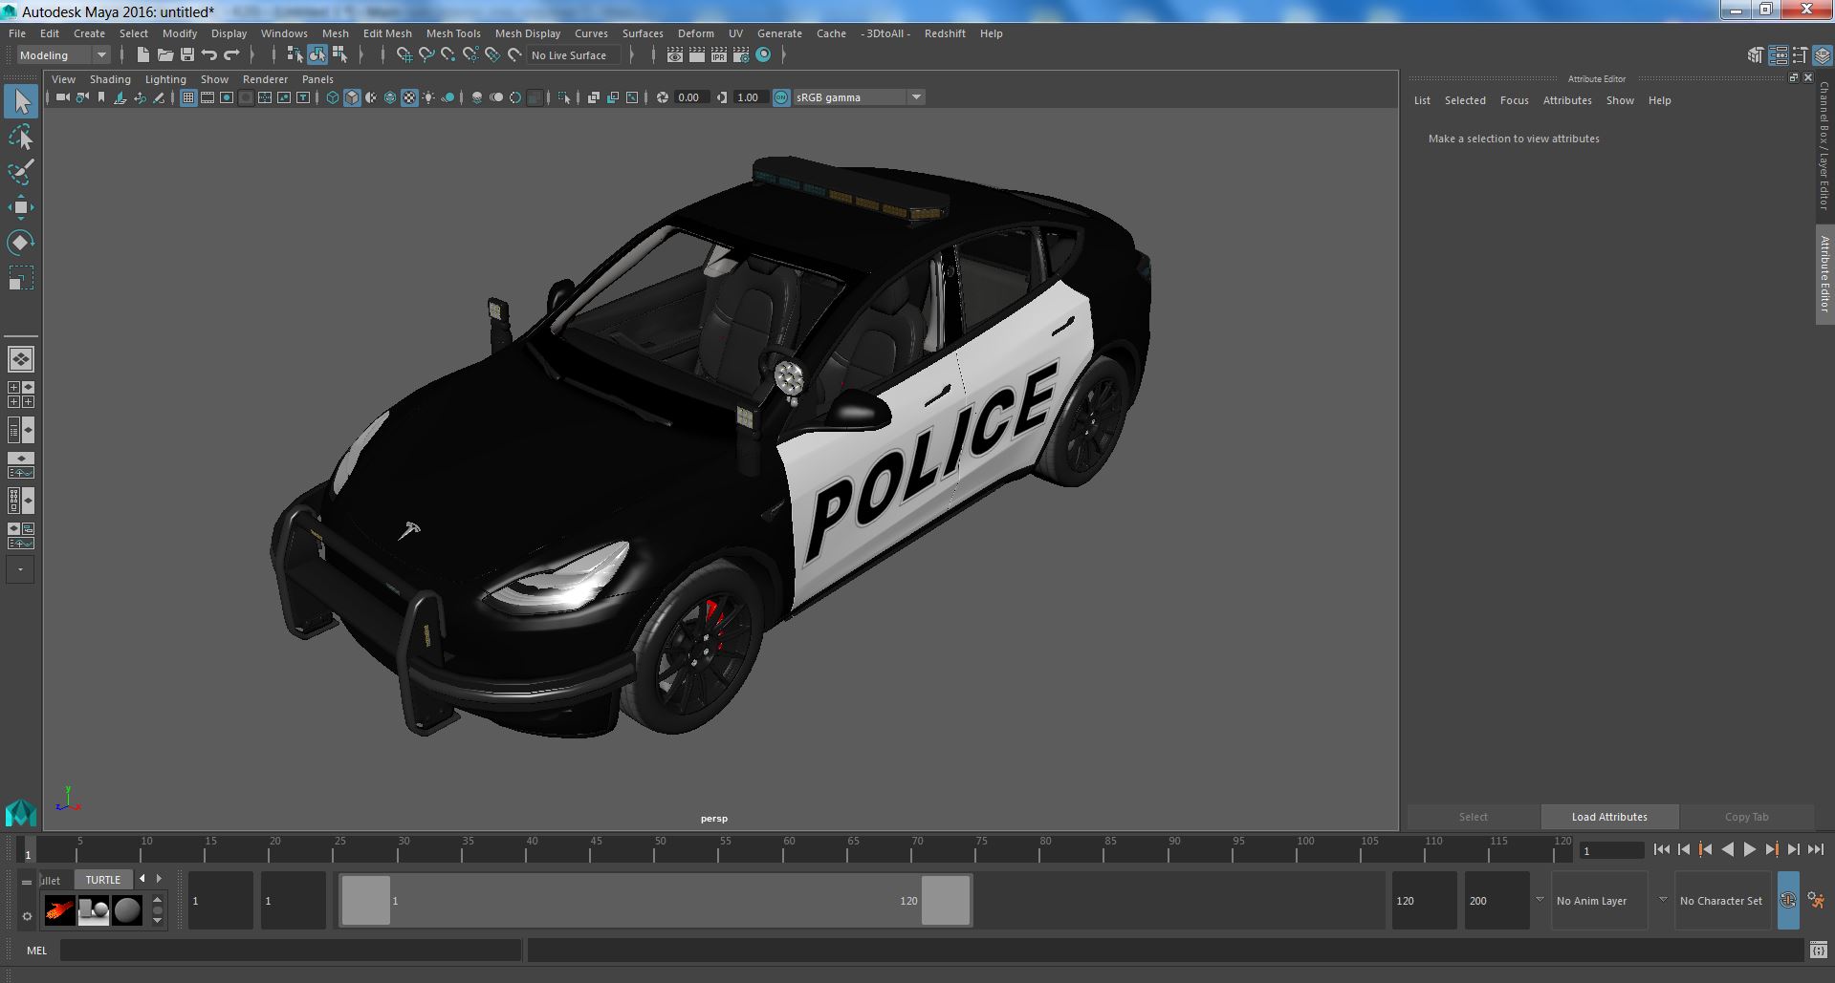This screenshot has height=983, width=1835.
Task: Toggle smooth shade all mode
Action: coord(352,97)
